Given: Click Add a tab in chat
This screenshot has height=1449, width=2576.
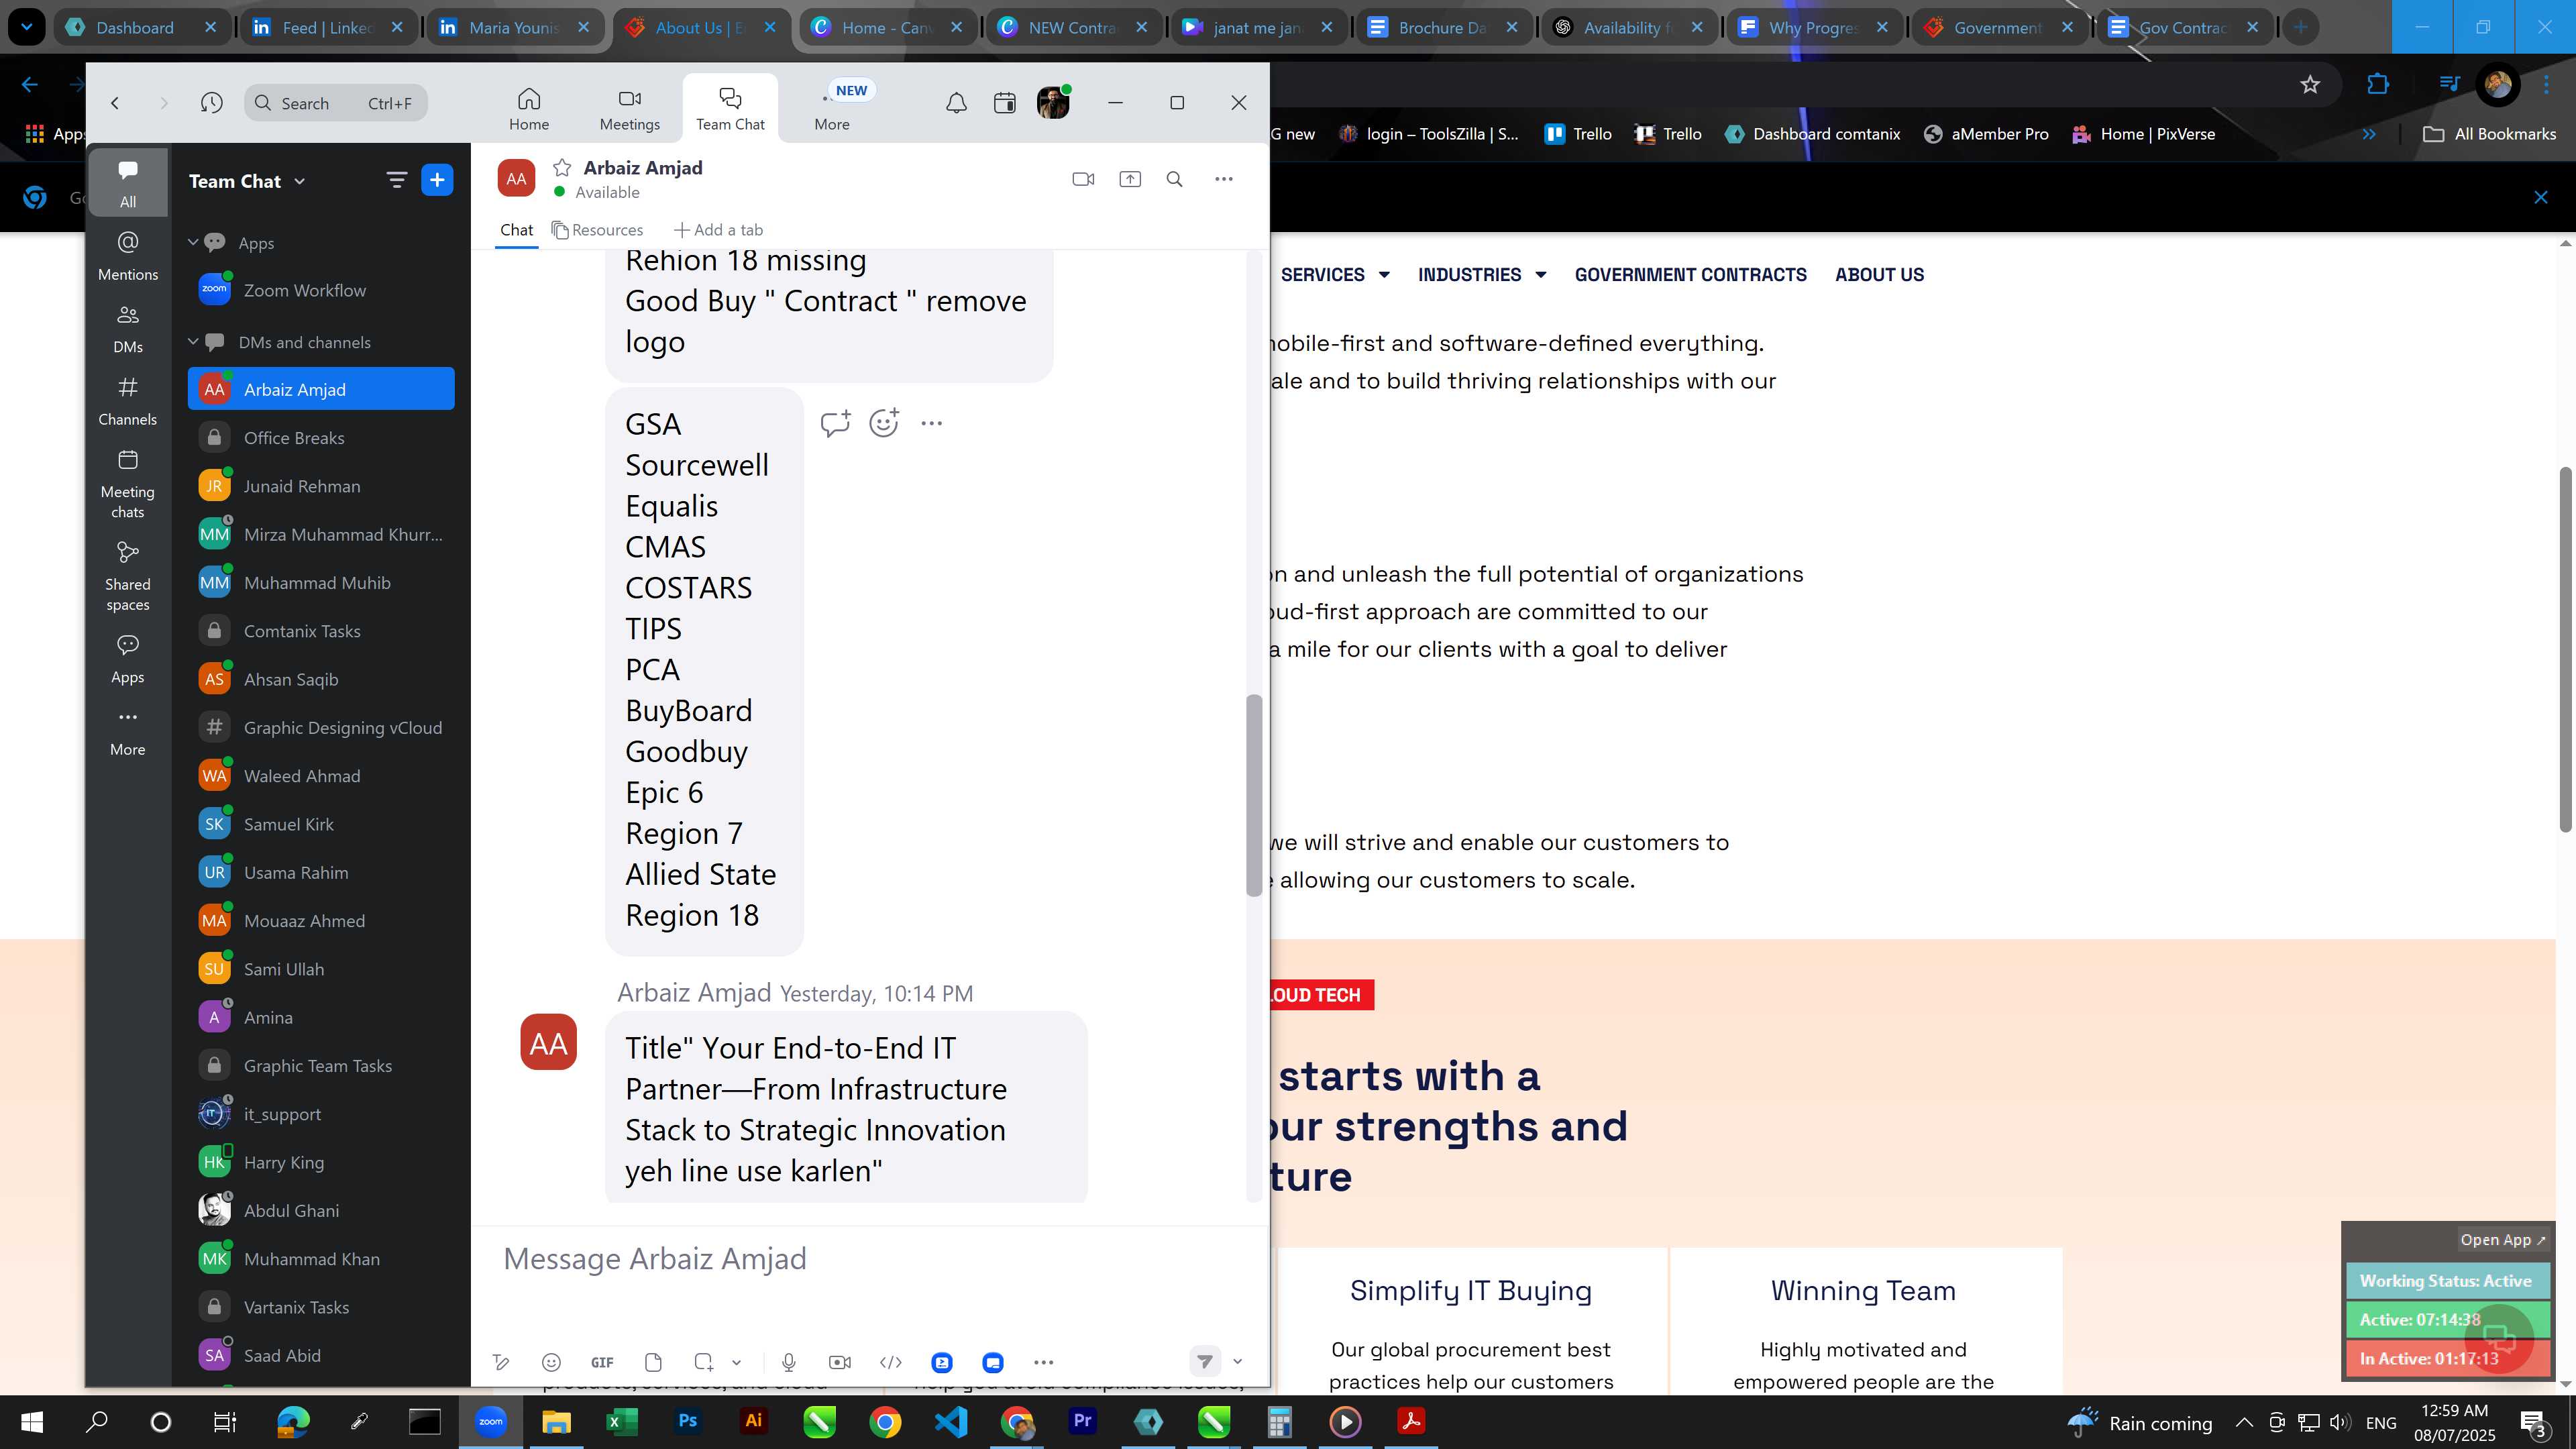Looking at the screenshot, I should [x=718, y=230].
